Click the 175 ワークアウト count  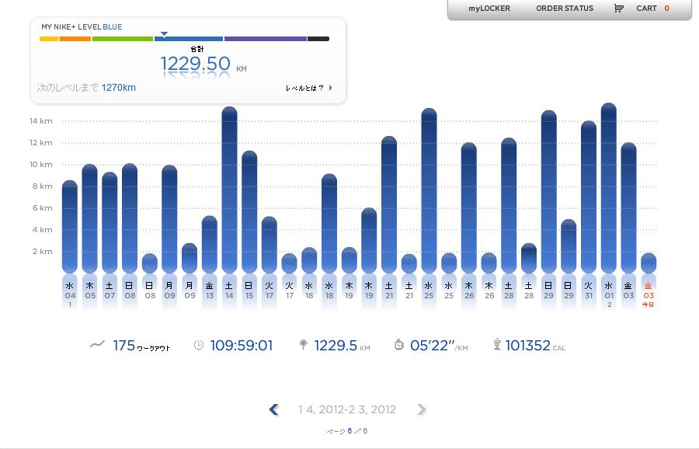click(141, 346)
